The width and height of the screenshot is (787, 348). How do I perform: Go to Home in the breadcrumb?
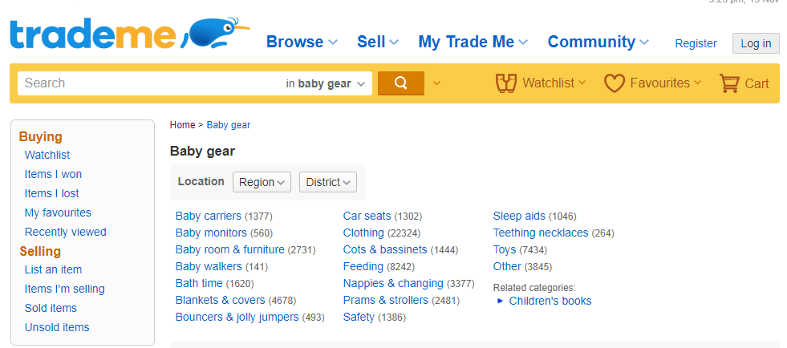tap(182, 125)
